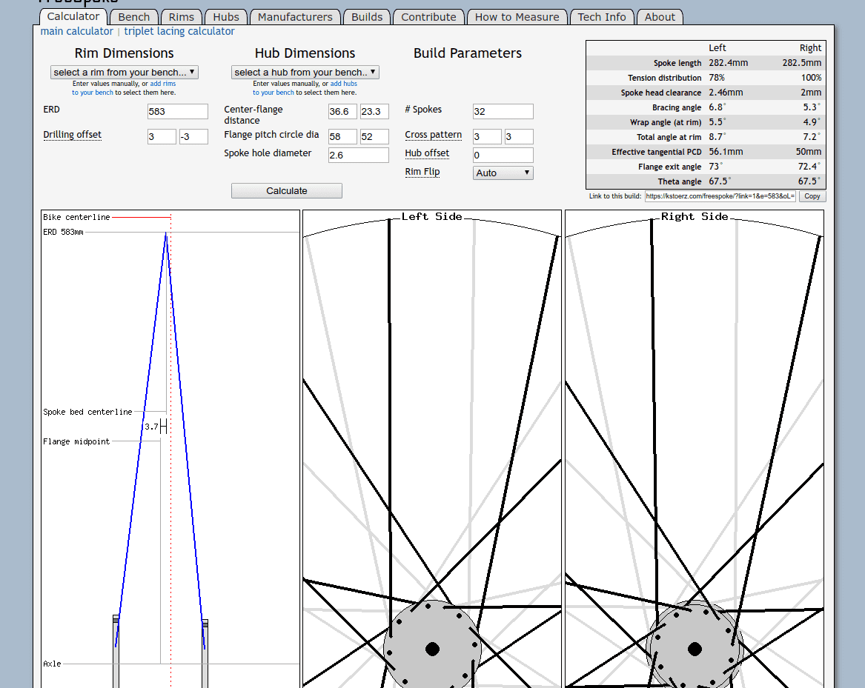Focus the Spoke hole diameter field
The height and width of the screenshot is (688, 865).
[x=358, y=156]
